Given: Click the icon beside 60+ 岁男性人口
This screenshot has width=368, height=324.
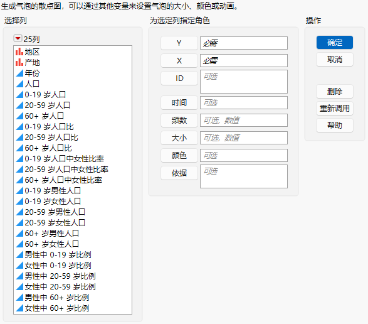Looking at the screenshot, I should pos(19,234).
